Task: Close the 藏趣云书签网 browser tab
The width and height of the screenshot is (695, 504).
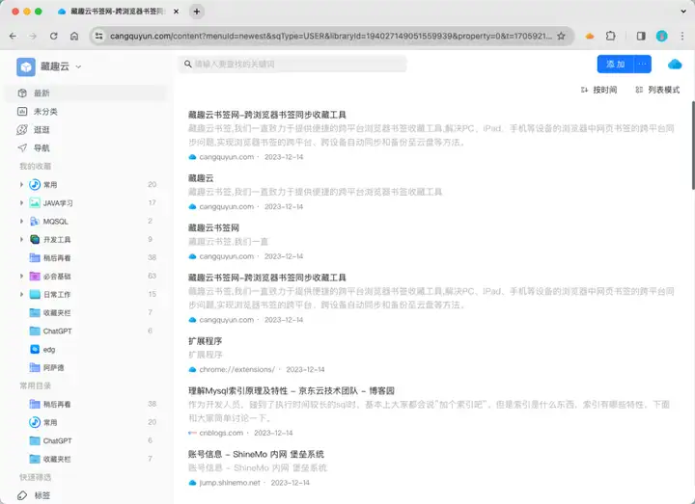Action: coord(176,12)
